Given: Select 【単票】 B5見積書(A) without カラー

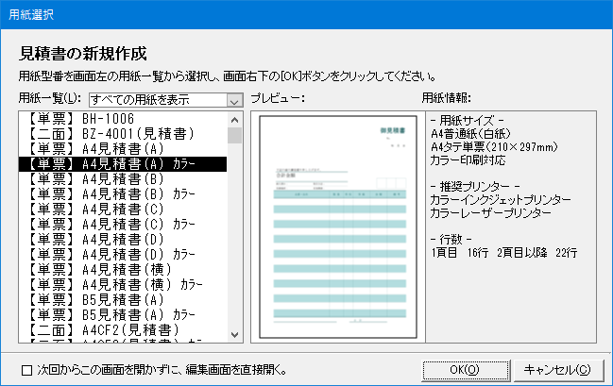Looking at the screenshot, I should click(x=123, y=300).
